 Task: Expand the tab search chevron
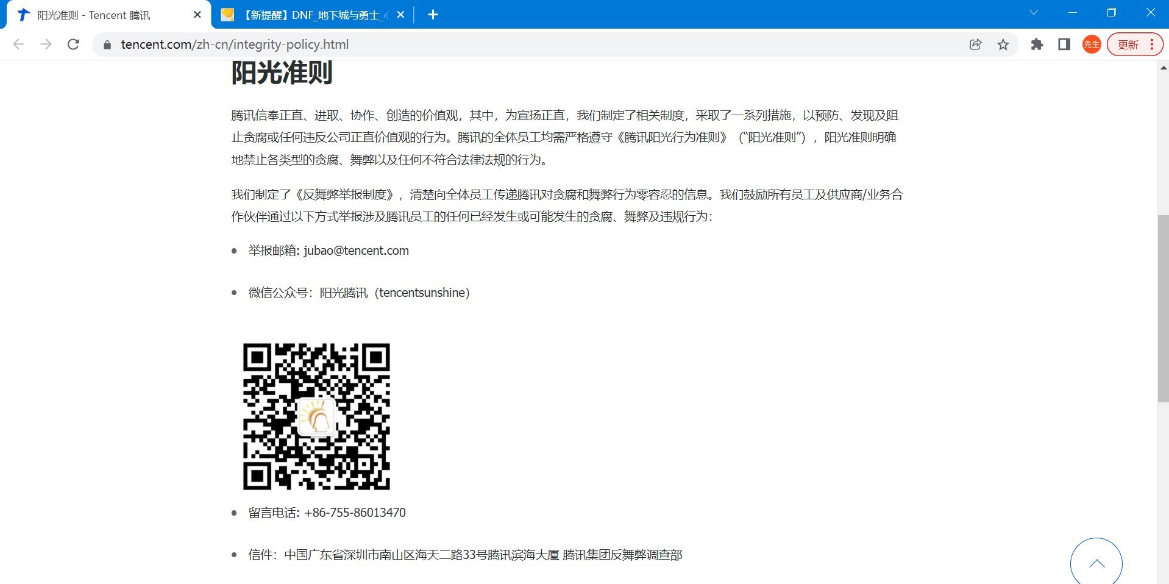[x=1034, y=13]
